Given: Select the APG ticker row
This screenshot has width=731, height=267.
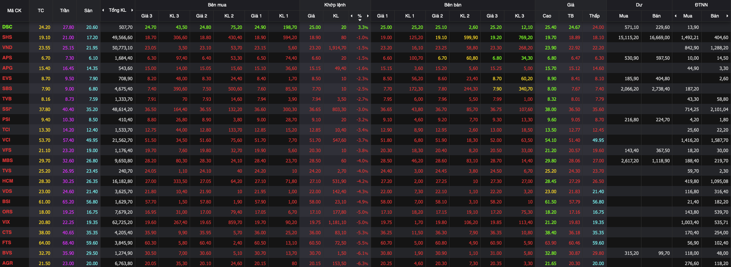Looking at the screenshot, I should [7, 68].
